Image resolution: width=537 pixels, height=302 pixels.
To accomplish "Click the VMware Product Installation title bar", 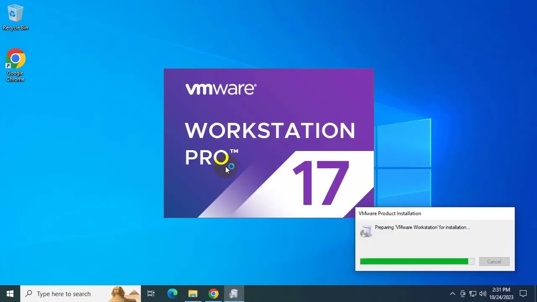I will pos(435,213).
